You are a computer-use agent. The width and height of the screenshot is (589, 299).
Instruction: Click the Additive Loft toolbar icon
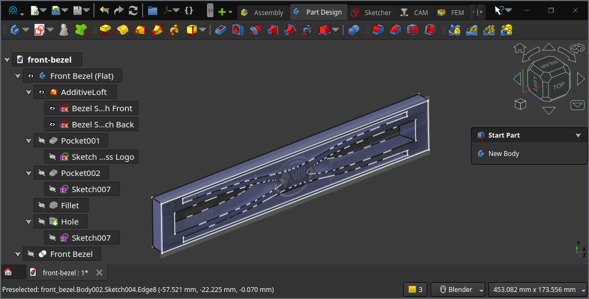point(140,30)
